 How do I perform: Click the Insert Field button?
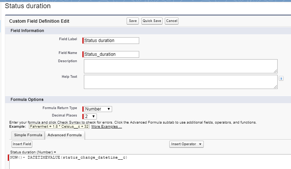click(x=22, y=144)
